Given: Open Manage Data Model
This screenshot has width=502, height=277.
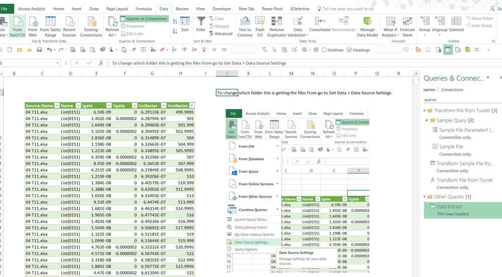Looking at the screenshot, I should pos(367,27).
